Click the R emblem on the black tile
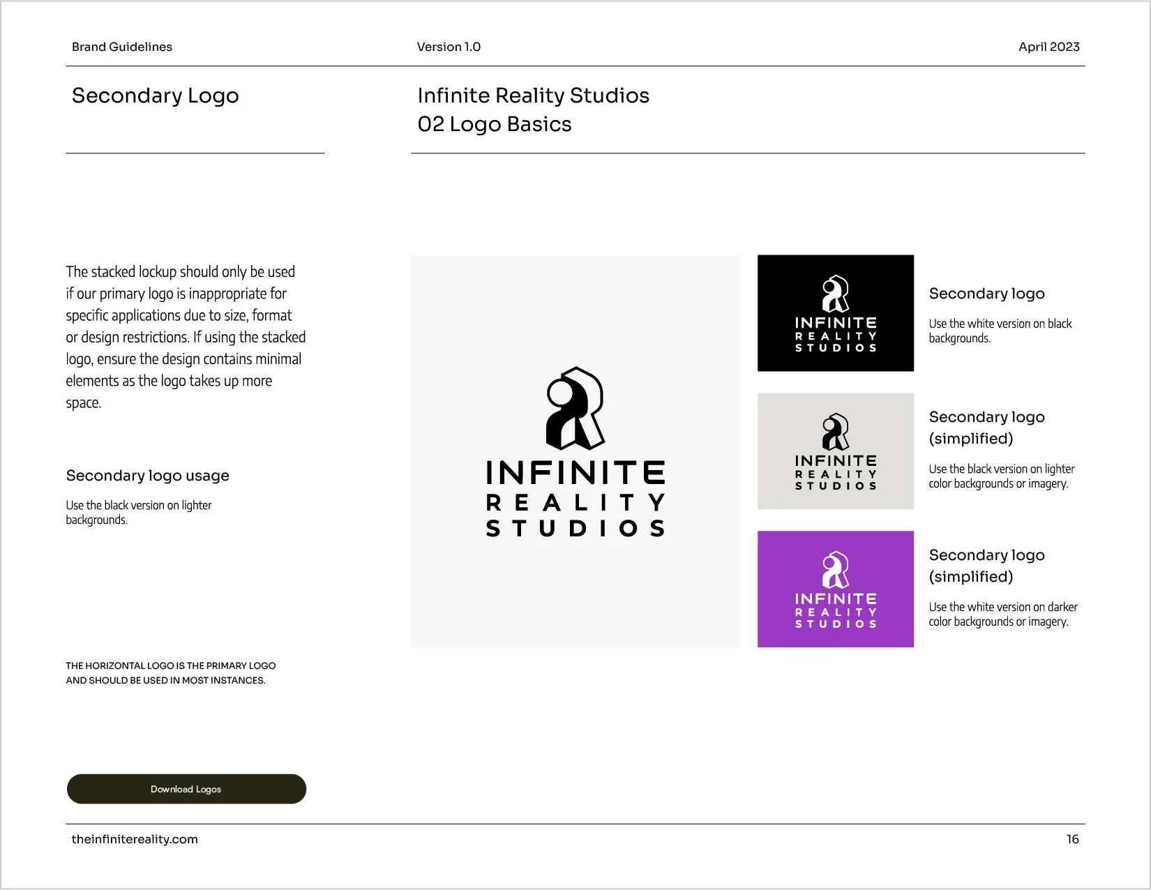This screenshot has height=890, width=1151. tap(836, 294)
